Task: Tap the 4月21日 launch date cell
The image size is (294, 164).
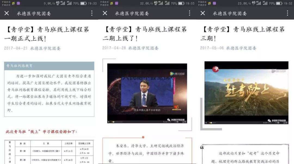Action: coord(68,151)
